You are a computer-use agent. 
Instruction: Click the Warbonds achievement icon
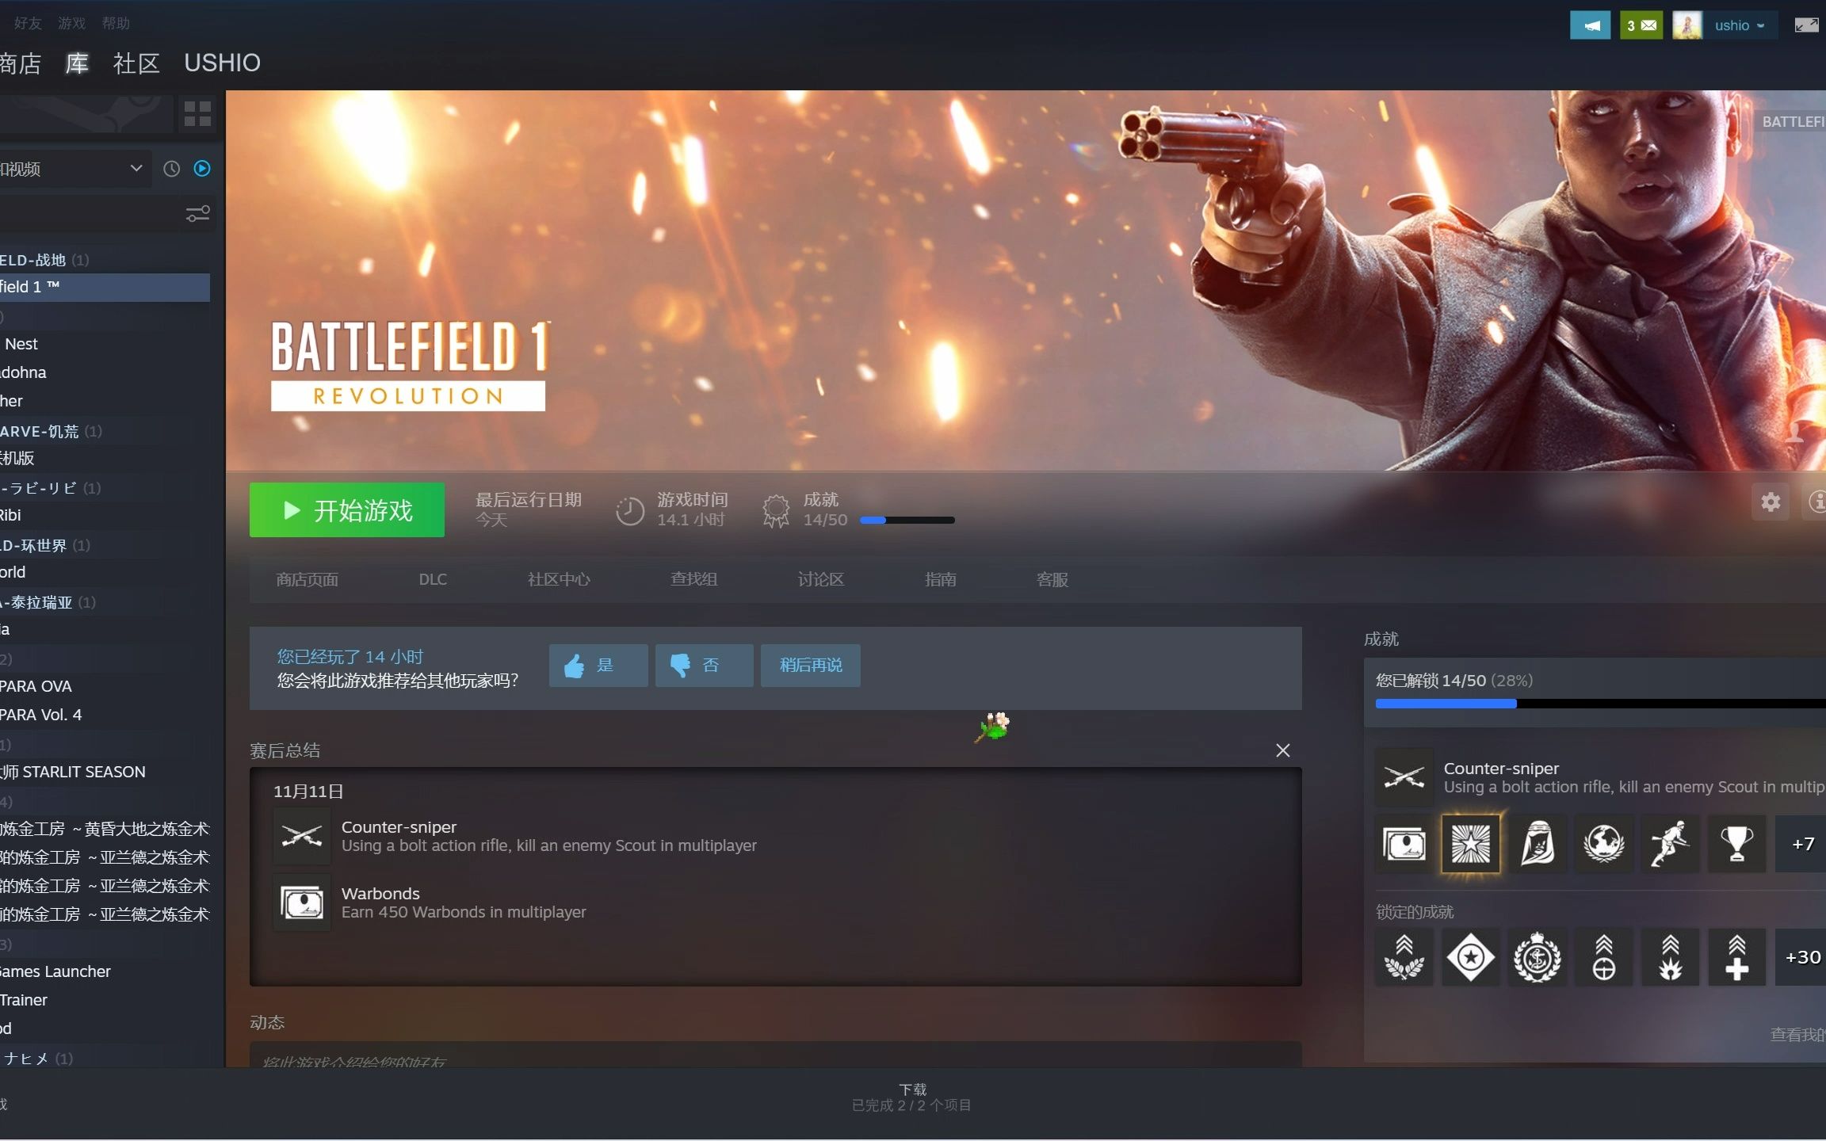click(303, 902)
